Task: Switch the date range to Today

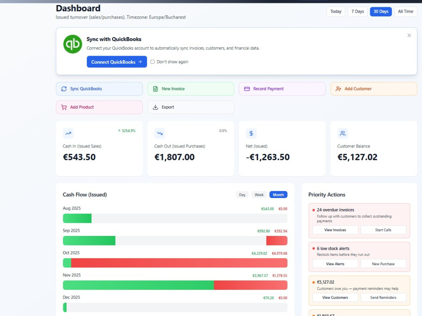Action: click(336, 11)
